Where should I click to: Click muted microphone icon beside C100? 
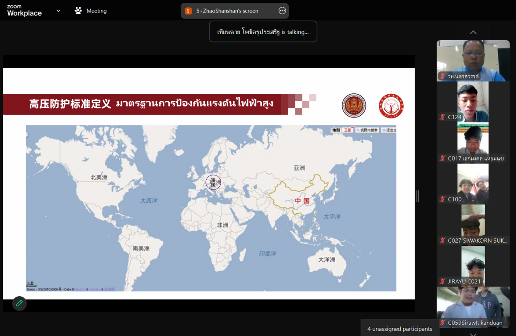[x=442, y=199]
